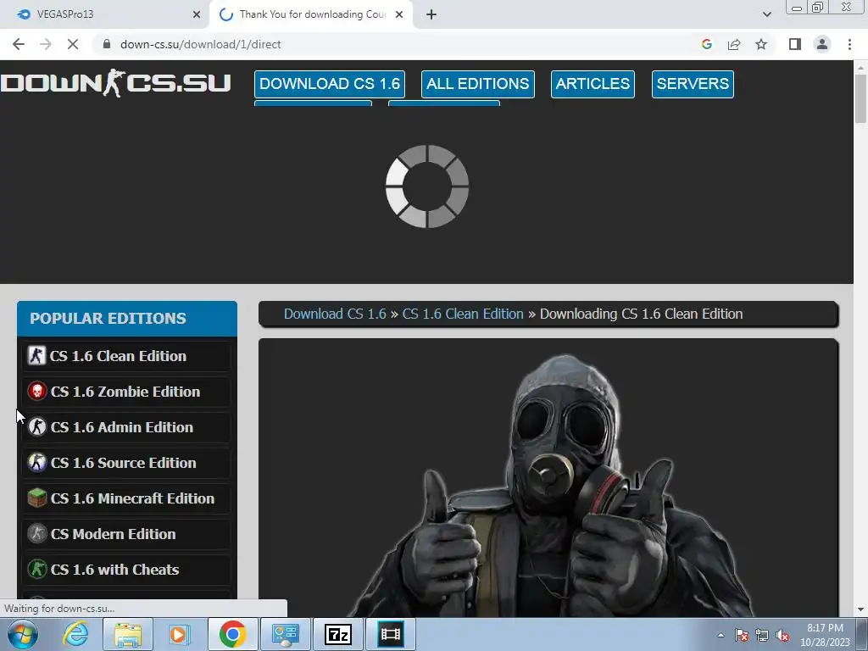The width and height of the screenshot is (868, 651).
Task: Click the taskbar clock showing 8:17 PM
Action: click(x=825, y=635)
